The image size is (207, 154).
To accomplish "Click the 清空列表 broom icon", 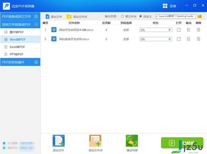I will click(132, 141).
